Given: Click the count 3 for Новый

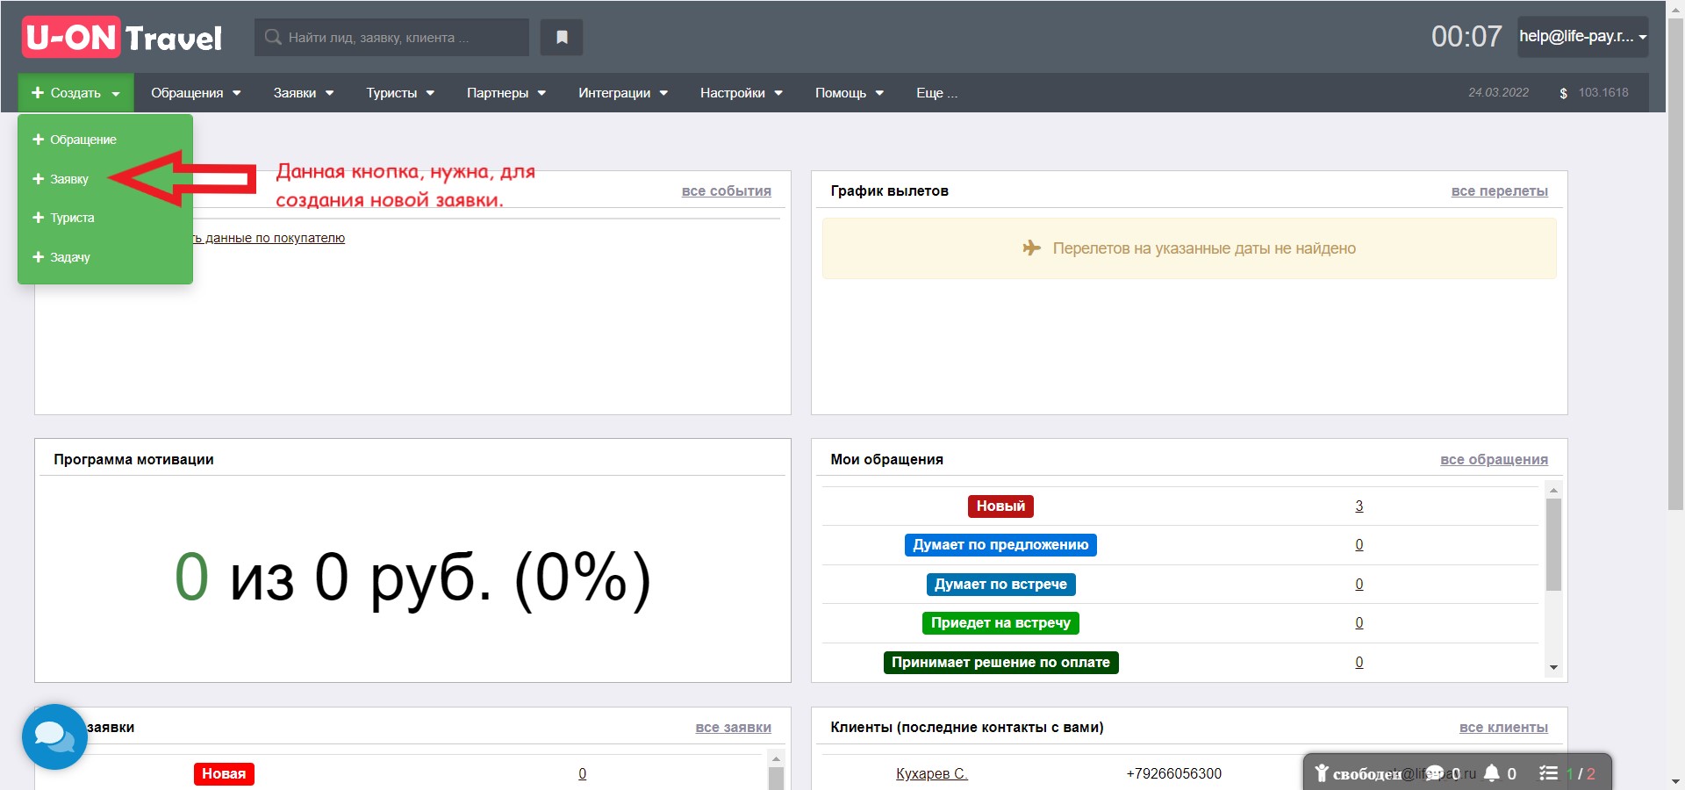Looking at the screenshot, I should [x=1359, y=506].
